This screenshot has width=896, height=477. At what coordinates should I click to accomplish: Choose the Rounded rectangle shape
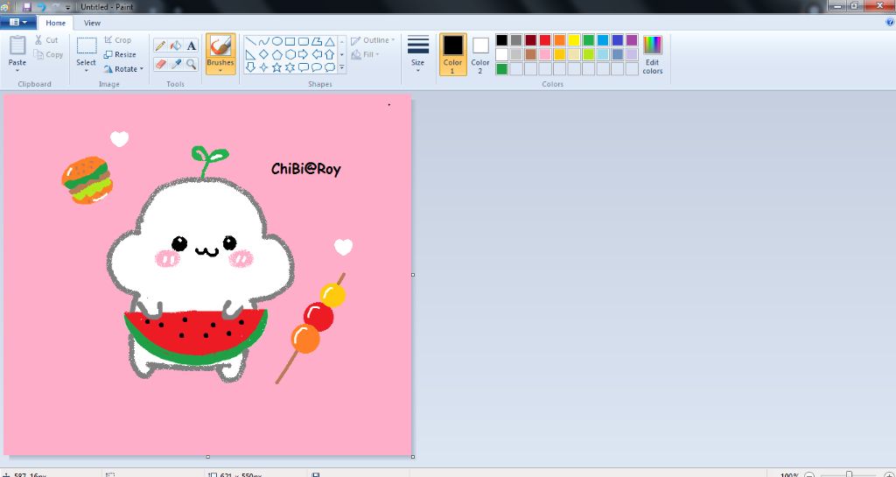(x=303, y=42)
